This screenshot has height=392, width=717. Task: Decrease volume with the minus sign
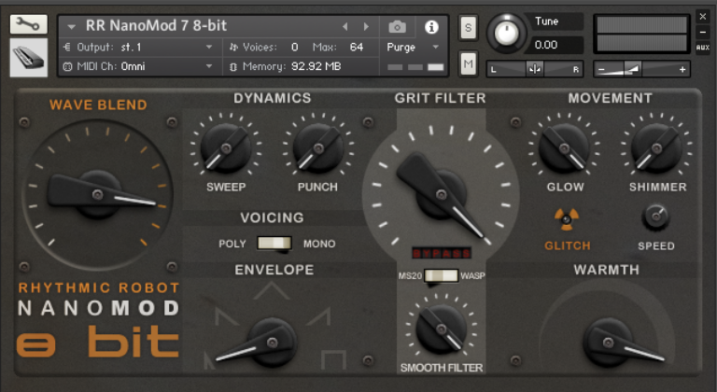click(x=602, y=70)
